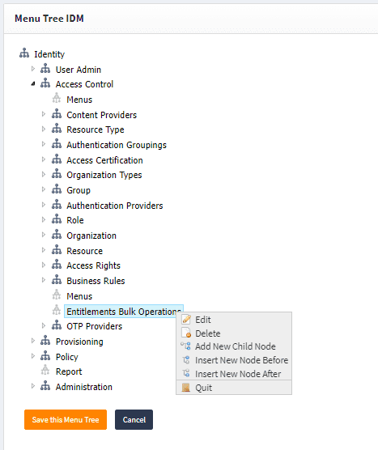Expand the Content Providers node

(x=44, y=114)
